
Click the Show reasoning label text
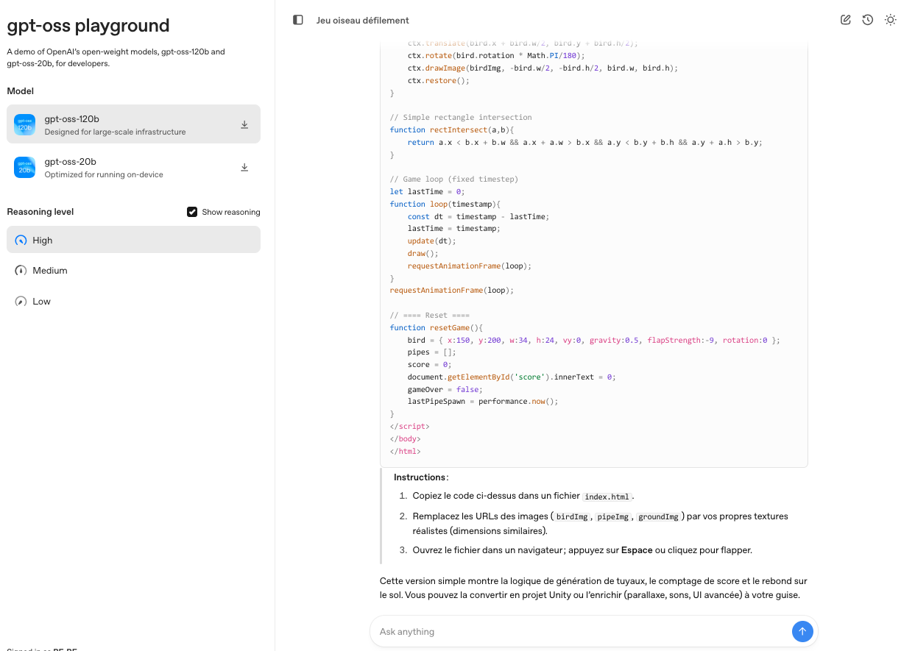231,212
